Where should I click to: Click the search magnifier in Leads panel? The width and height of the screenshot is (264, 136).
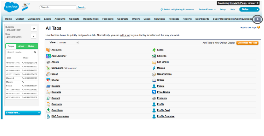click(35, 52)
